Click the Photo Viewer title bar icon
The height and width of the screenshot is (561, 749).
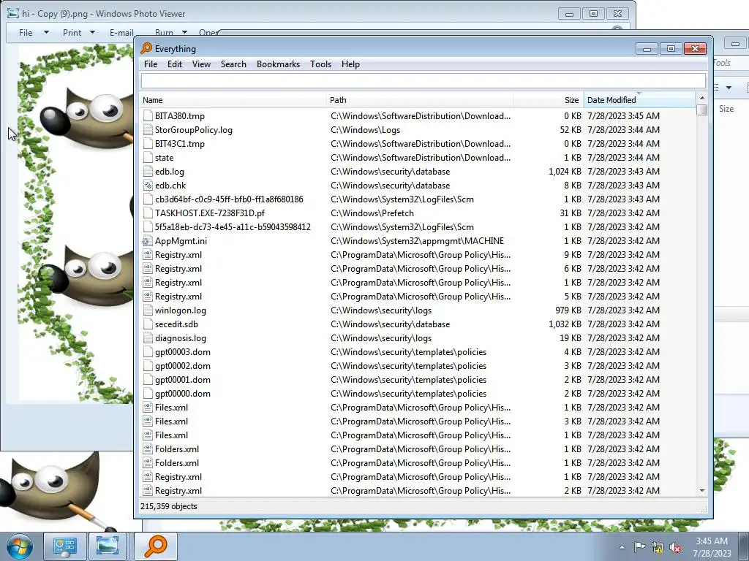[13, 13]
